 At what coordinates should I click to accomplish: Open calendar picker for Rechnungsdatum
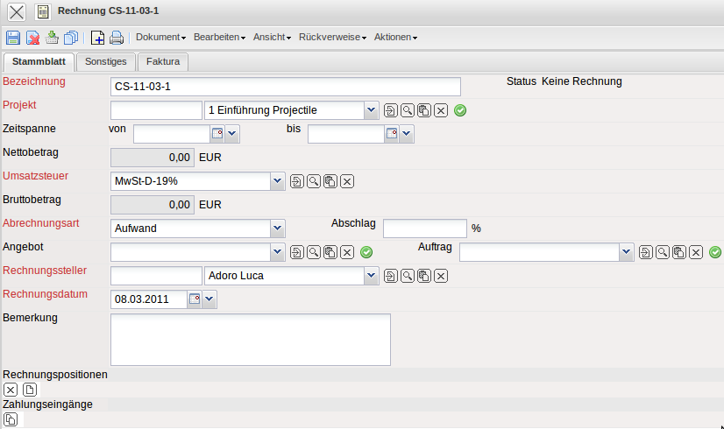(194, 299)
